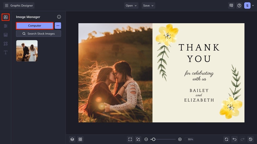The image size is (257, 144).
Task: Select the wedding couple thumbnail
Action: pos(27,51)
